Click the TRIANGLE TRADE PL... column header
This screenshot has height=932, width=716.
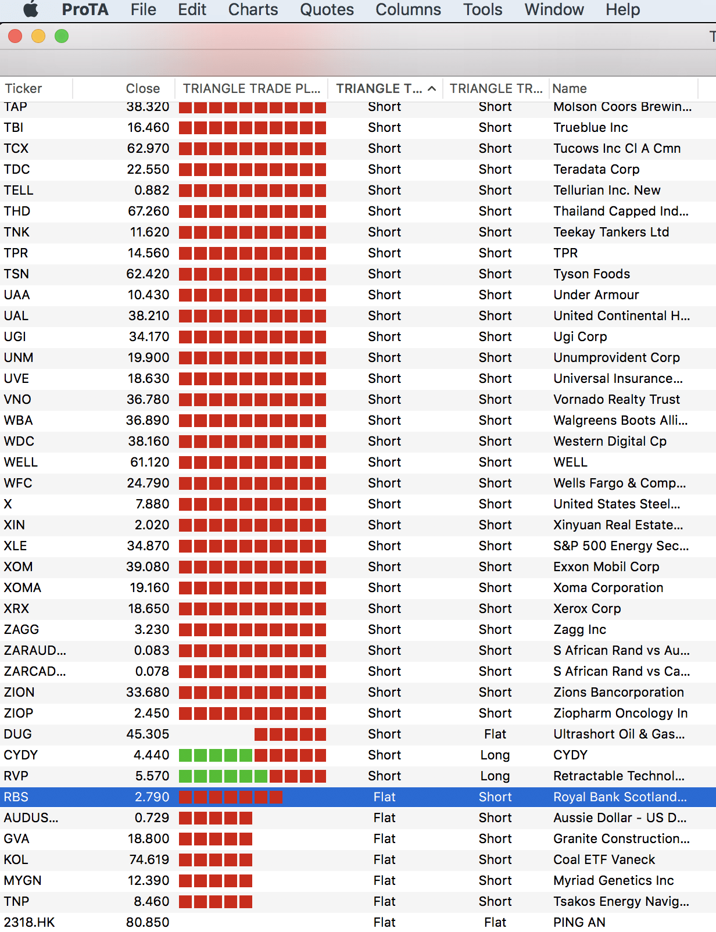(x=252, y=88)
